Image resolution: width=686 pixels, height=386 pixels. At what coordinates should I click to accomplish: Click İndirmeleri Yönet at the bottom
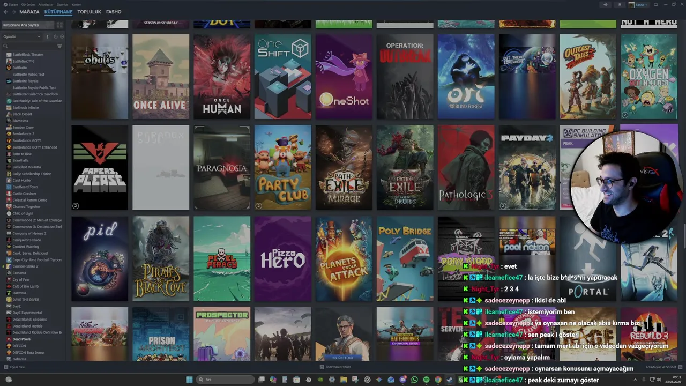tap(335, 367)
